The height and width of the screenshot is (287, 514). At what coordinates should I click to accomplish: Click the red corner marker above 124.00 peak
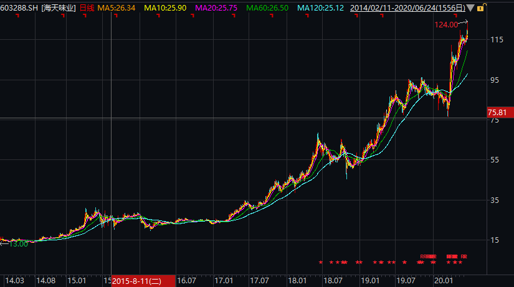[455, 16]
